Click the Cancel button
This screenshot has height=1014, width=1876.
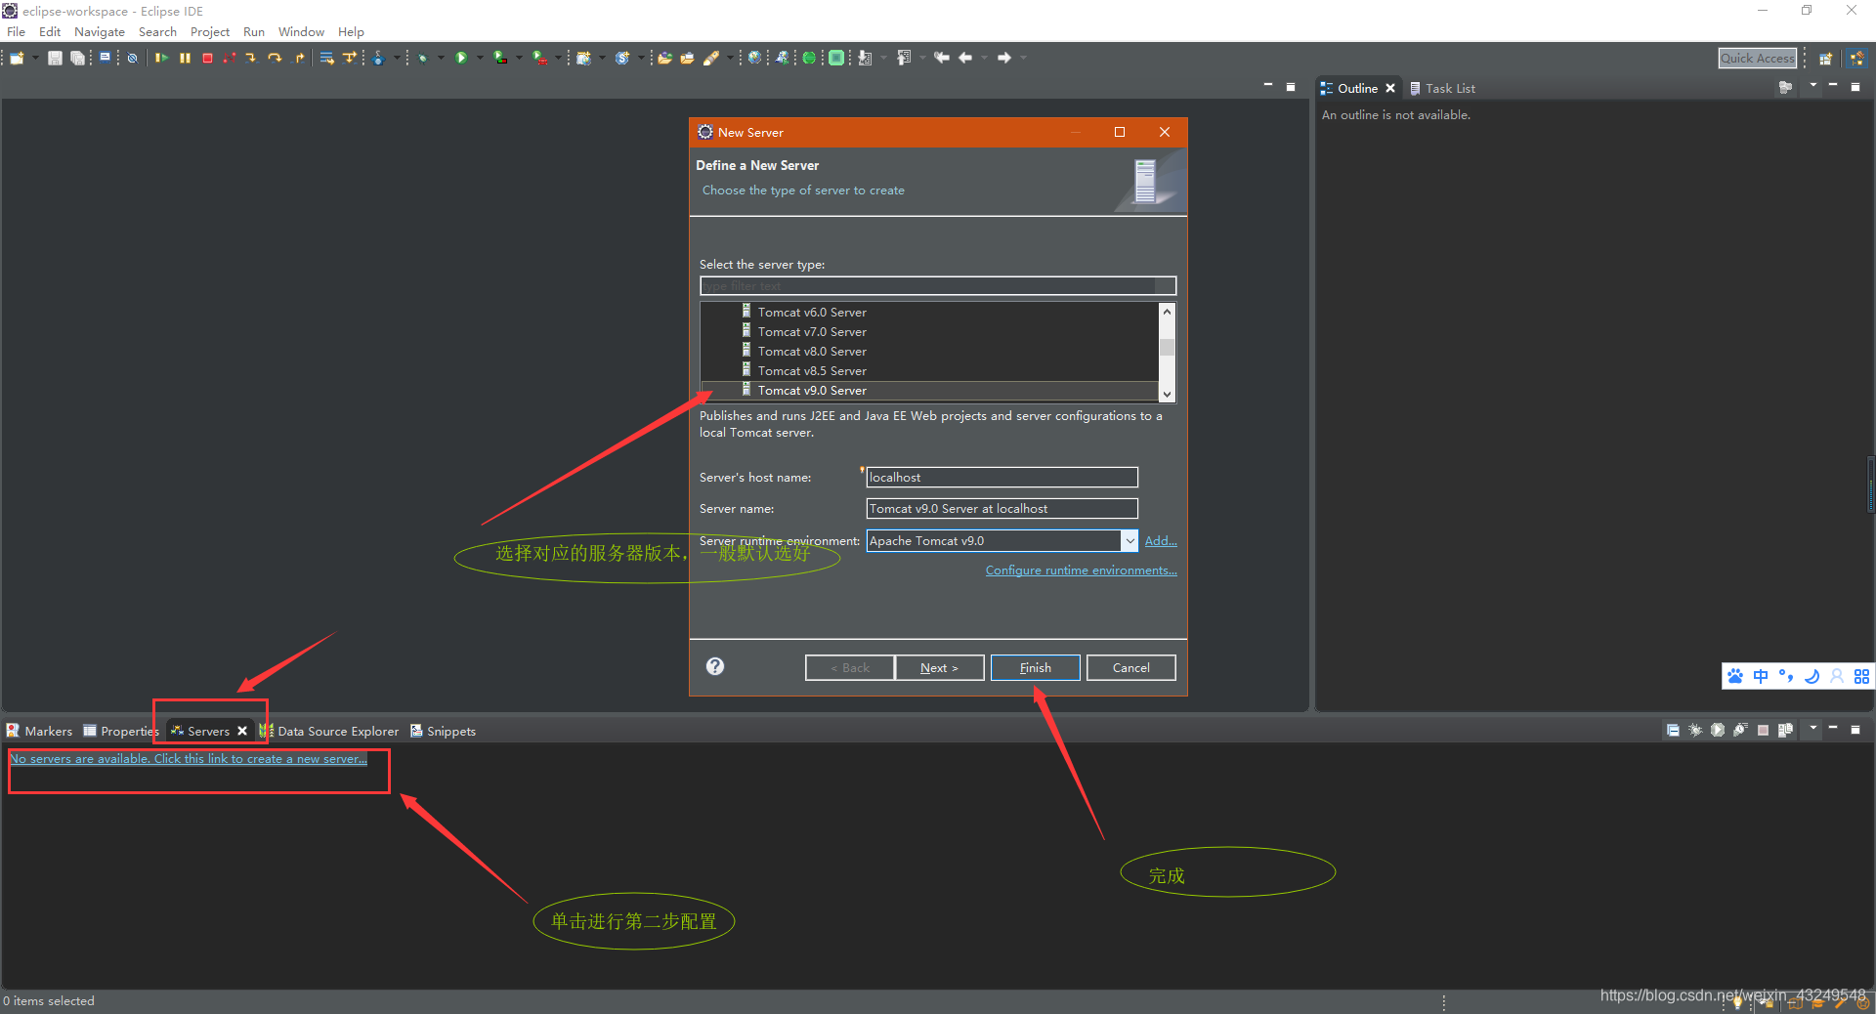(x=1130, y=668)
